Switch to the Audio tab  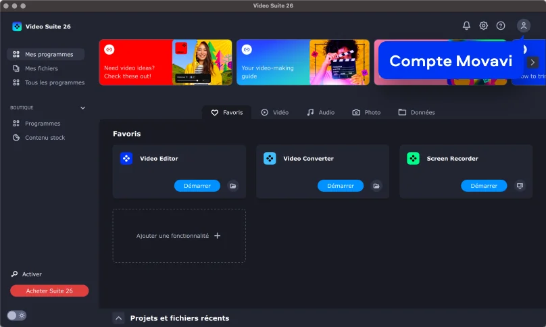321,112
